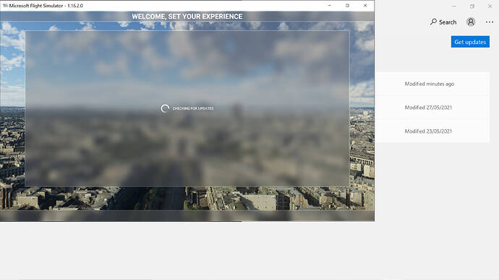Click the Microsoft Flight Simulator 1.16.2.0 title text

(x=46, y=5)
